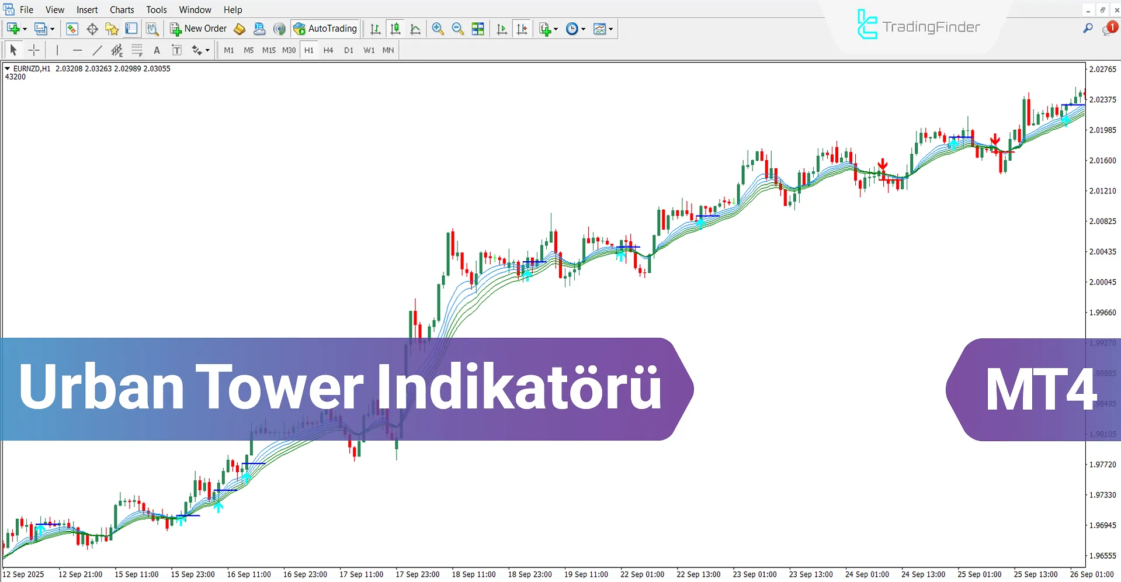Open the Charts menu

point(122,9)
